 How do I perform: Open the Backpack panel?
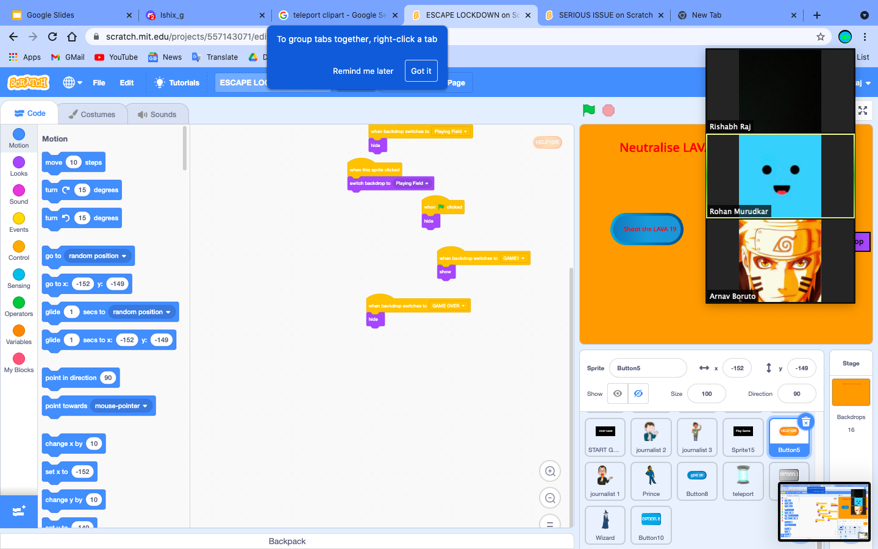pyautogui.click(x=287, y=541)
